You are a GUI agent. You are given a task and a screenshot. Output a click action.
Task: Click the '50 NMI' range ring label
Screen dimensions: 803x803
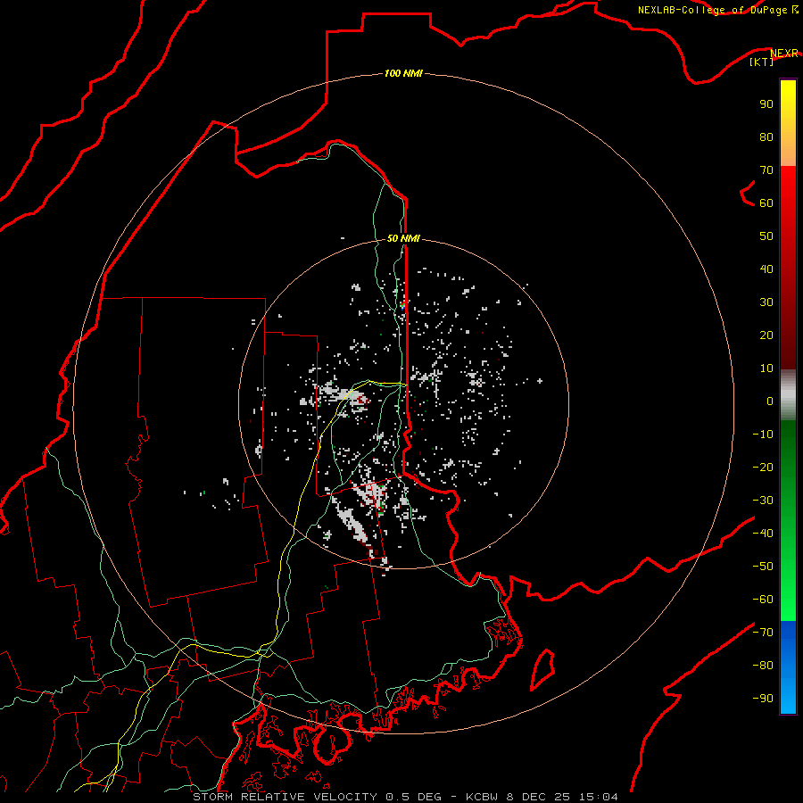click(x=403, y=238)
